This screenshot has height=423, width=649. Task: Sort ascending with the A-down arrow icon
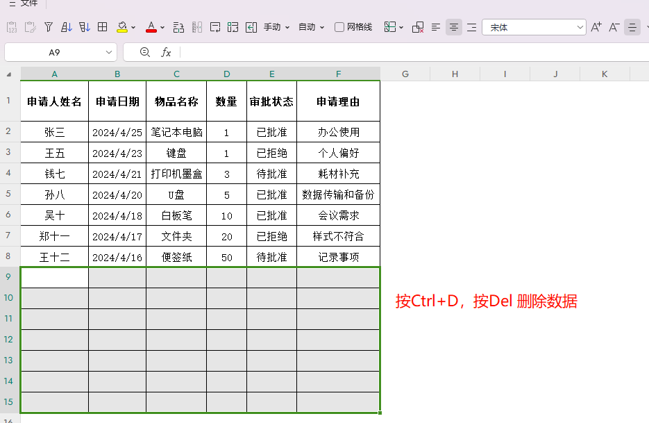(66, 27)
